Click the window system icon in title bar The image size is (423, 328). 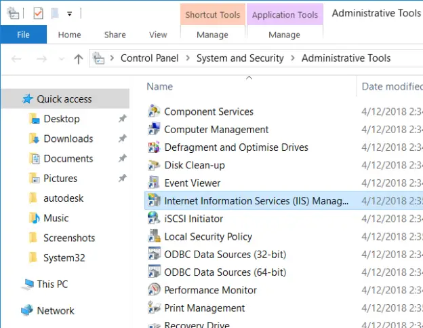click(13, 13)
